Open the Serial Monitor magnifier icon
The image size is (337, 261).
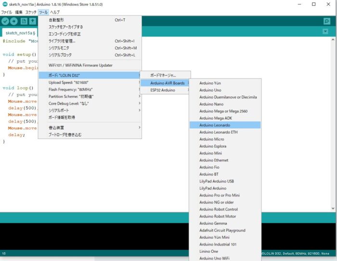[327, 21]
